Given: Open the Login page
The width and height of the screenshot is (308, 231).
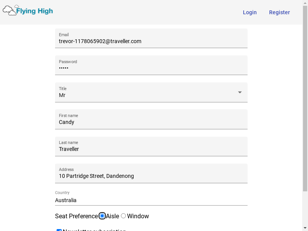Looking at the screenshot, I should (x=249, y=12).
